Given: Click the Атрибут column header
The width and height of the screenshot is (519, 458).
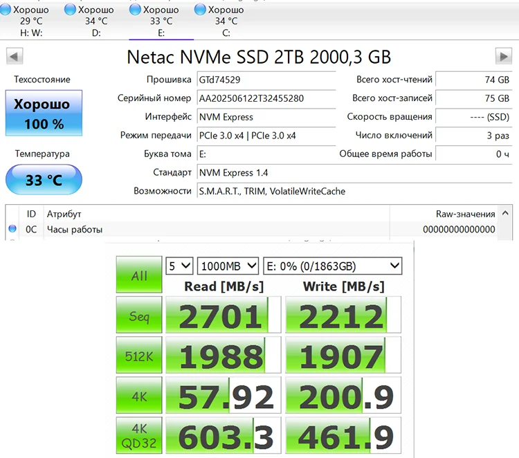Looking at the screenshot, I should (217, 214).
